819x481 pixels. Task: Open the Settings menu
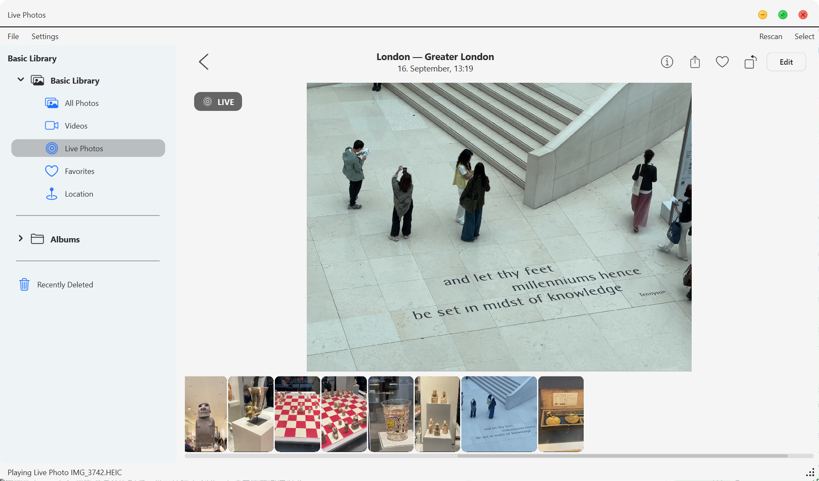coord(45,37)
